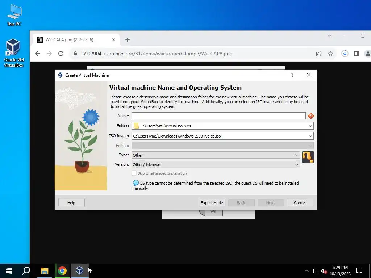Open File Explorer from taskbar
This screenshot has width=371, height=278.
click(45, 271)
